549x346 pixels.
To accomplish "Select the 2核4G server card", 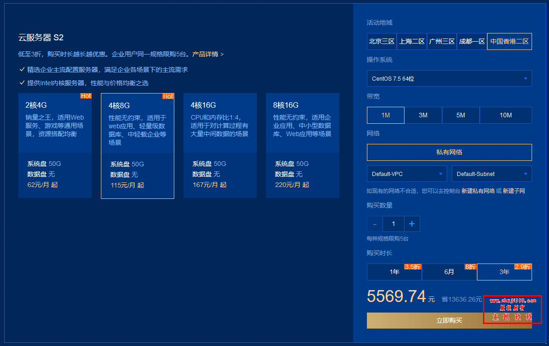I will pos(55,146).
